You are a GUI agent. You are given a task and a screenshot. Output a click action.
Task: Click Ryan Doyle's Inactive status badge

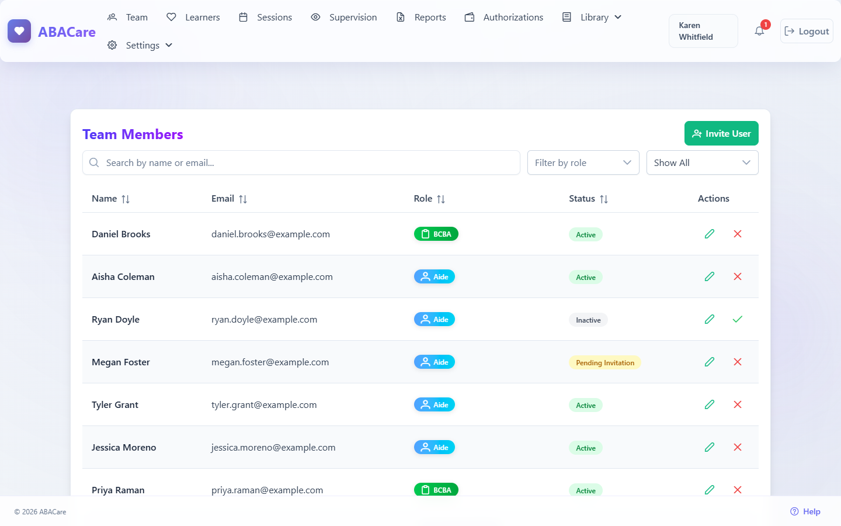point(588,320)
